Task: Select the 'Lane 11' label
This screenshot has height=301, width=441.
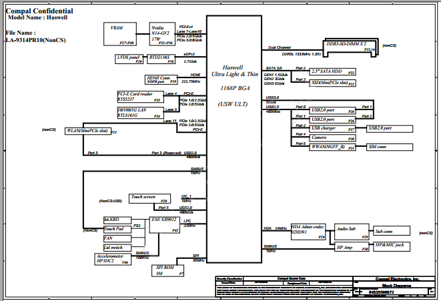Action: pos(170,121)
